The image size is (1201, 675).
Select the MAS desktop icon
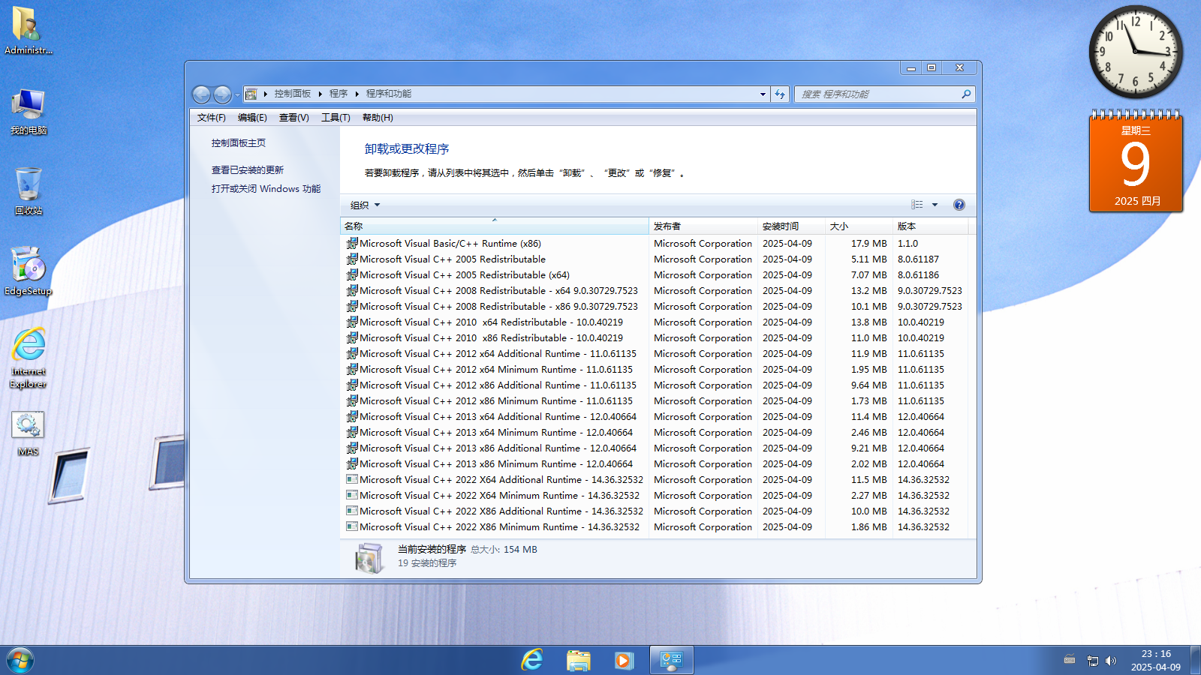coord(28,433)
